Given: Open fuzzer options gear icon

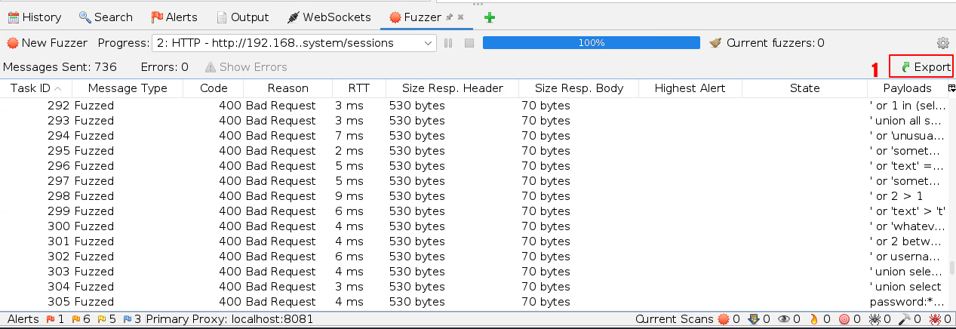Looking at the screenshot, I should pos(942,43).
